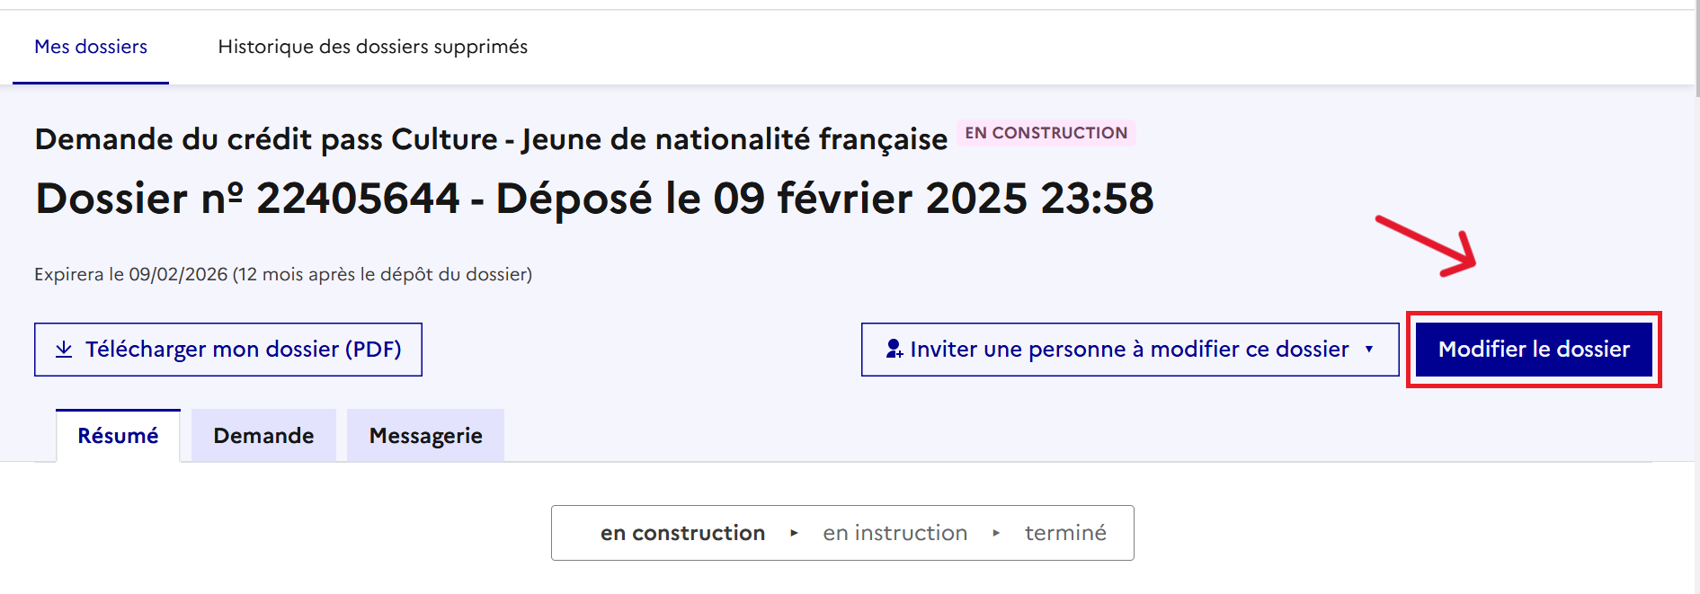The height and width of the screenshot is (594, 1700).
Task: Download my dossier as PDF
Action: tap(228, 350)
